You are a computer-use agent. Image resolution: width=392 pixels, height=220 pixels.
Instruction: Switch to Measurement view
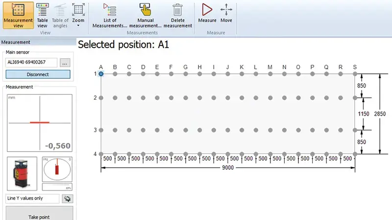pyautogui.click(x=18, y=15)
